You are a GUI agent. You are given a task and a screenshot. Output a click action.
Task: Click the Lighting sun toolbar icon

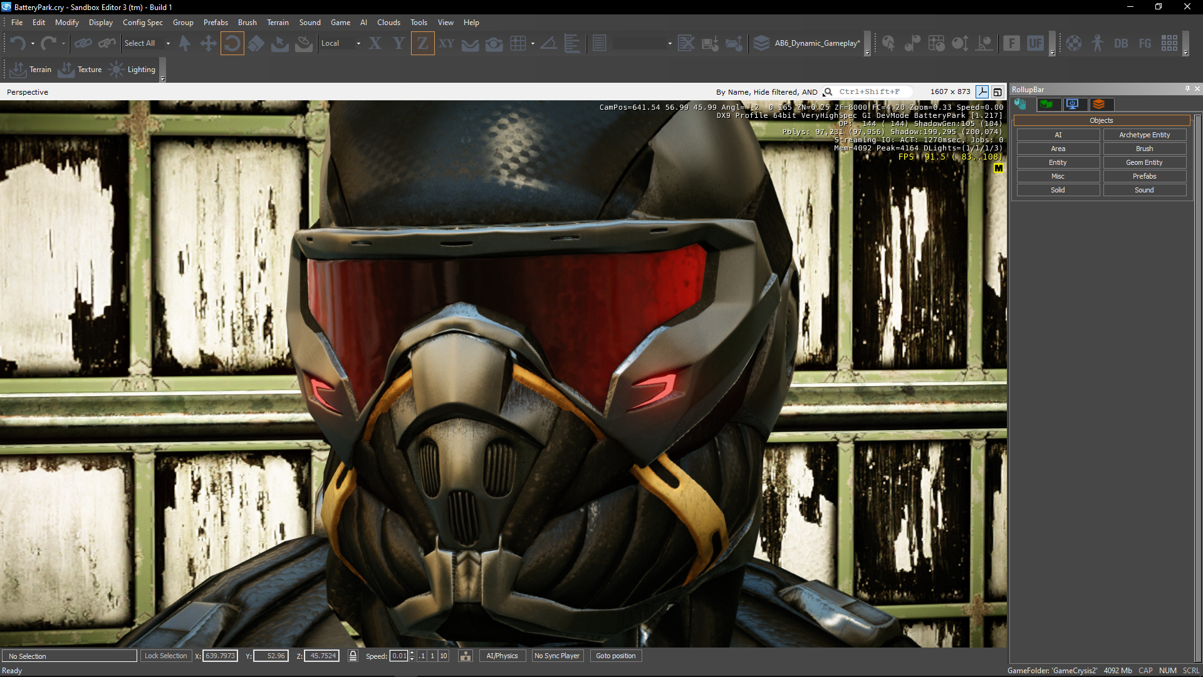coord(117,70)
